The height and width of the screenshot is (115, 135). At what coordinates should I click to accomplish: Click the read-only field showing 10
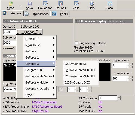[63, 89]
